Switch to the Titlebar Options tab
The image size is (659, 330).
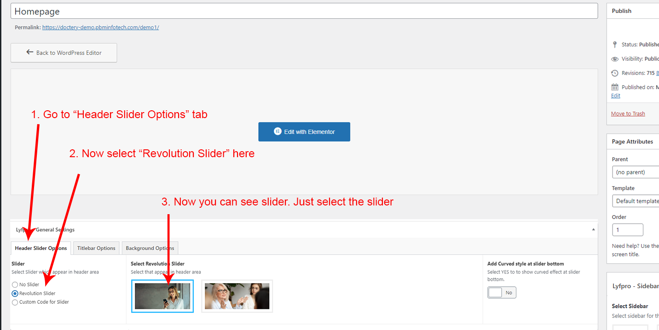[96, 248]
